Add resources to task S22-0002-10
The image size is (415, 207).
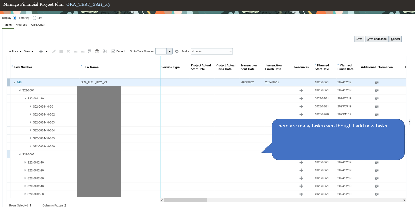(301, 162)
